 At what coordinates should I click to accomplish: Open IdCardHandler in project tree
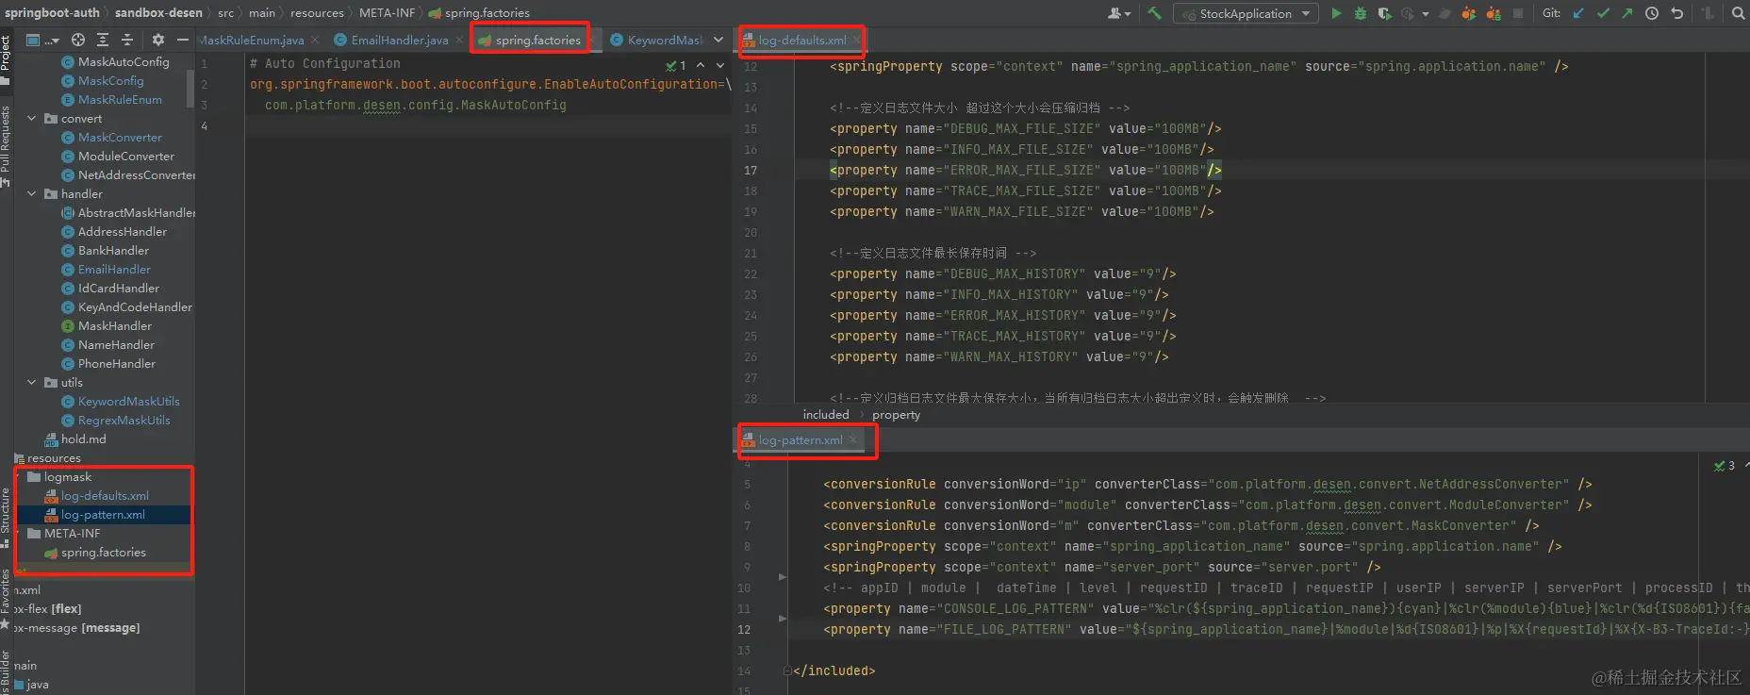pos(118,288)
